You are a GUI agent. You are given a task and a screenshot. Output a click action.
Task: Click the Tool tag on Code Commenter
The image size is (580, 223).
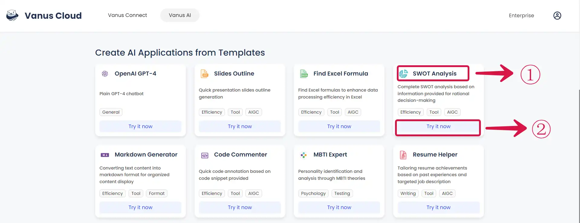tap(235, 193)
